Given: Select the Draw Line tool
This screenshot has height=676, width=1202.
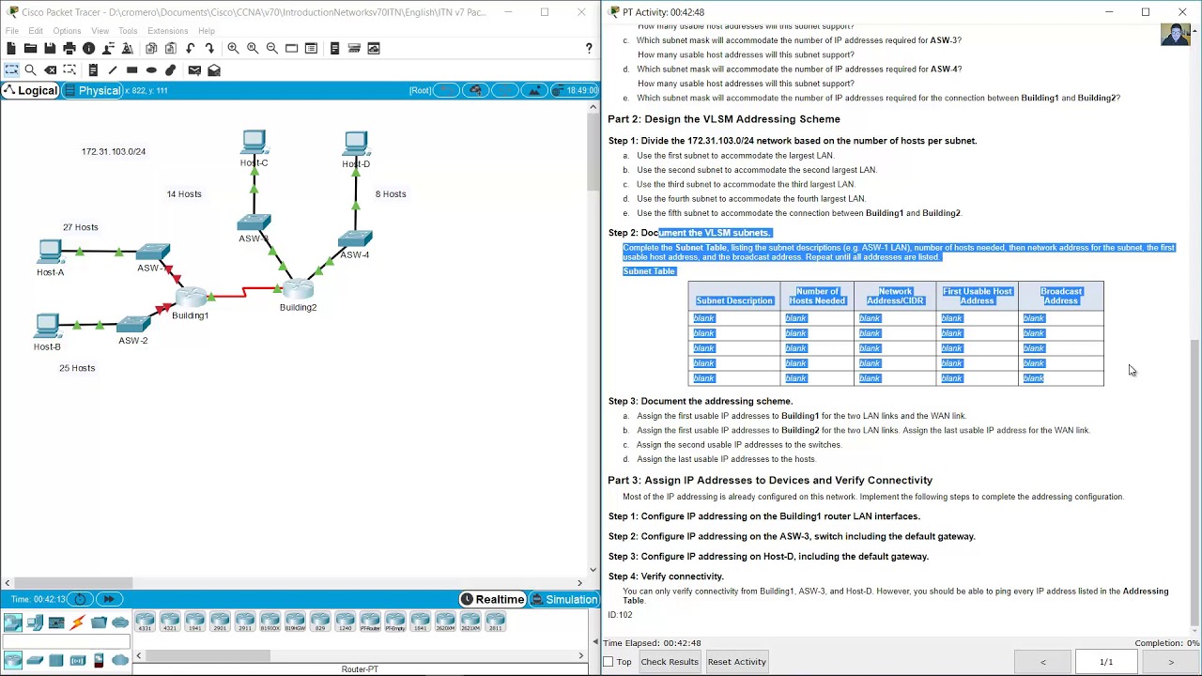Looking at the screenshot, I should [x=113, y=69].
